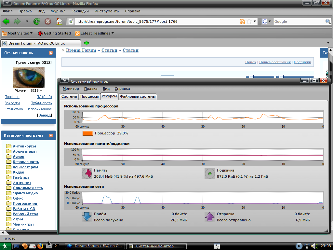Click the Memory pie chart icon
Screen dimensions: 333x250
(87, 174)
